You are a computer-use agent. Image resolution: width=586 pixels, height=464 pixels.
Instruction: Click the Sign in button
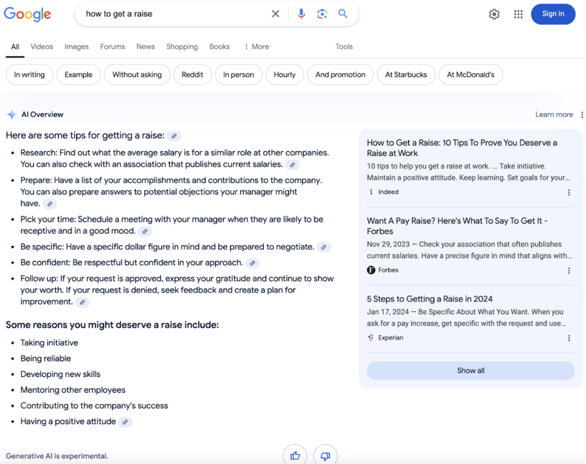(553, 14)
